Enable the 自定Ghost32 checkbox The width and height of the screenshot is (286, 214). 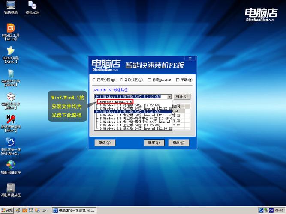point(149,80)
